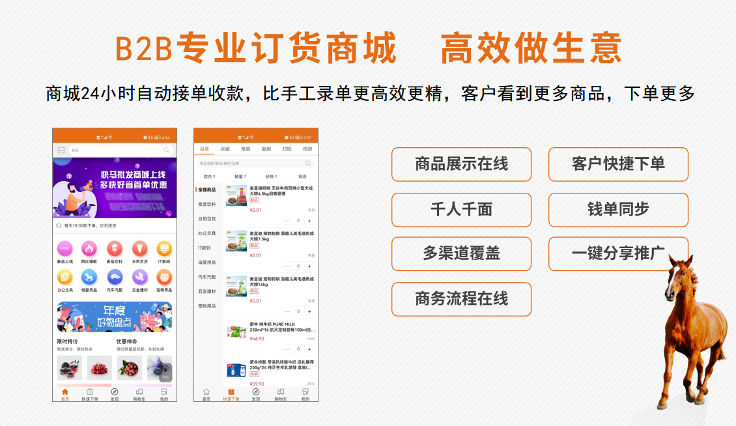Viewport: 736px width, 426px height.
Task: Open the 网红爆款 flame category icon
Action: pos(89,248)
